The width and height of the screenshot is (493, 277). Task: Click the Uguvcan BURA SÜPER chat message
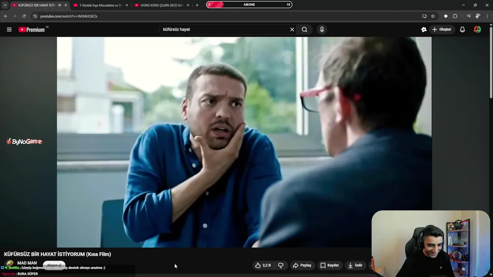point(20,274)
